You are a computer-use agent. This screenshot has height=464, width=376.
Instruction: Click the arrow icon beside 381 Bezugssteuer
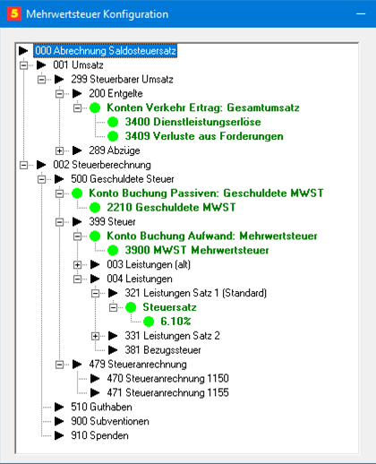[x=113, y=350]
